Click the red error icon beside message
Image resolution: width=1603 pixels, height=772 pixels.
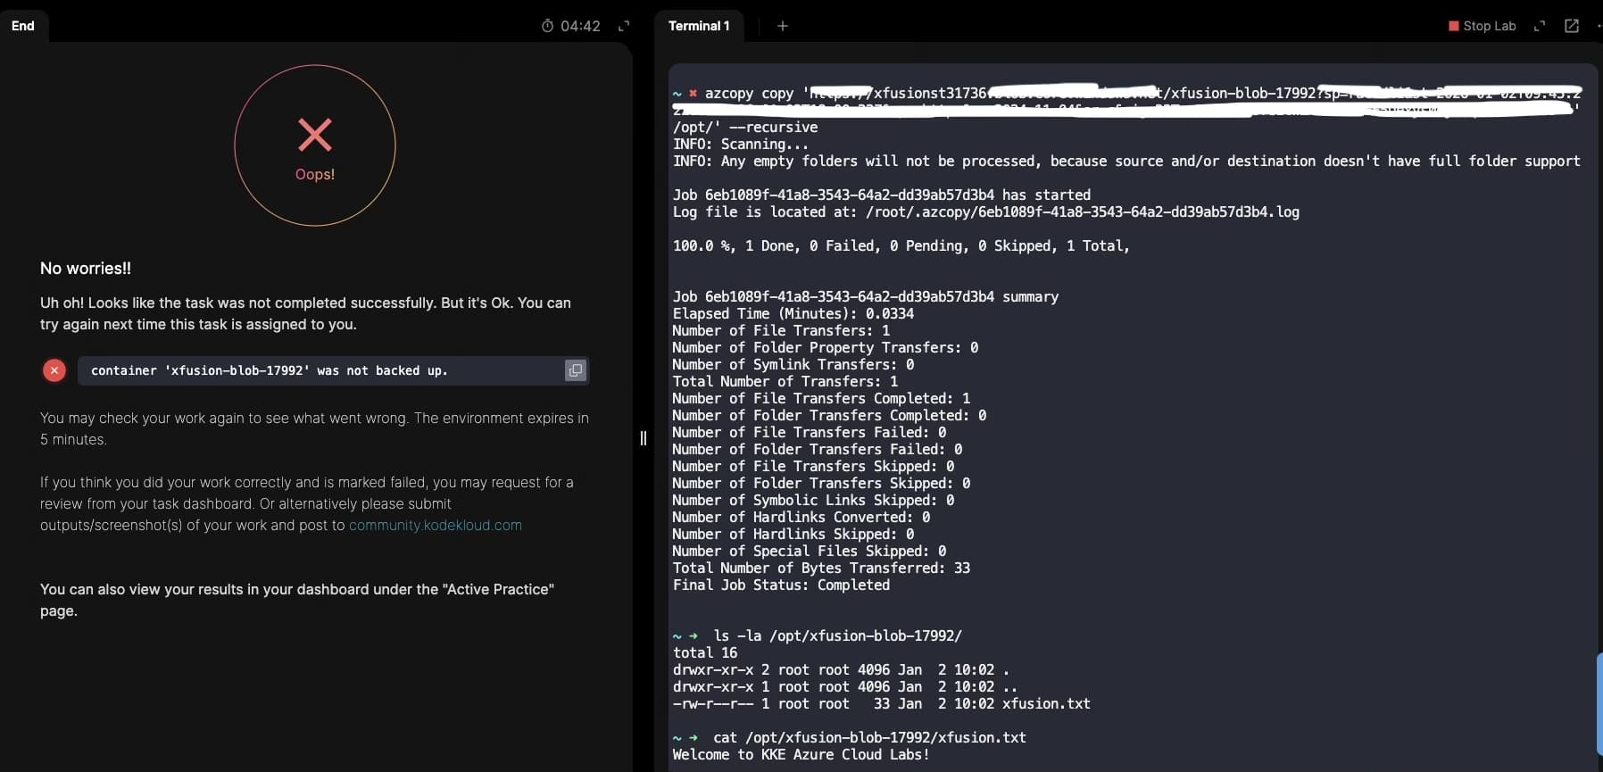pos(54,370)
